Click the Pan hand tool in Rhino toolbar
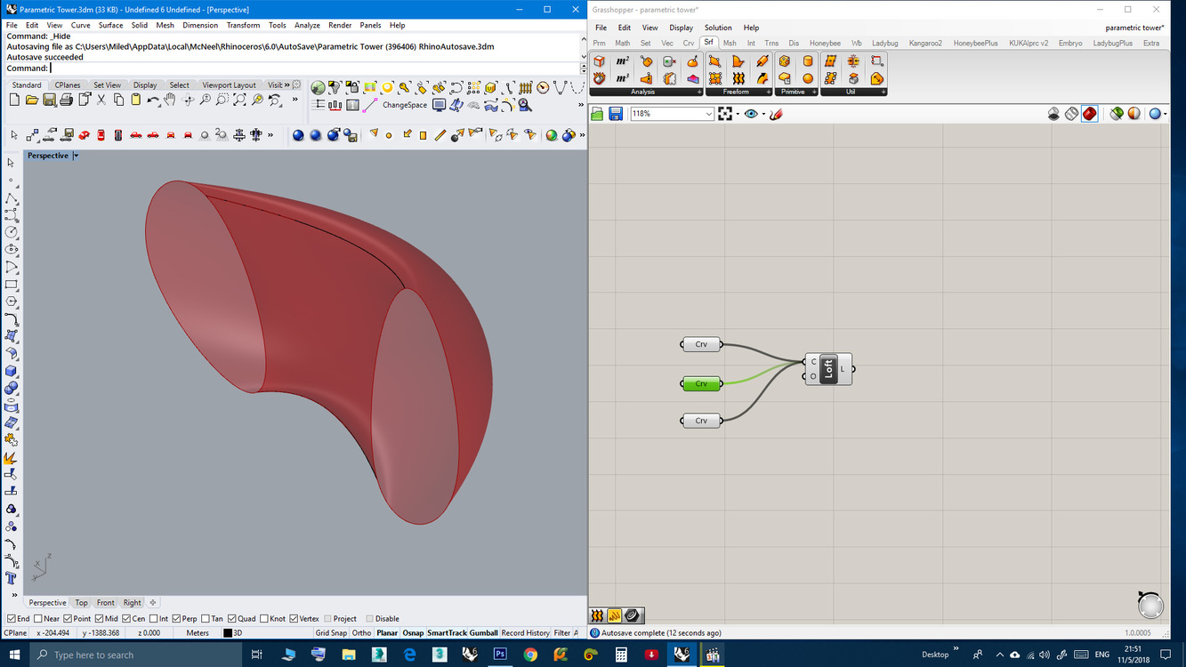The width and height of the screenshot is (1186, 667). [x=170, y=100]
